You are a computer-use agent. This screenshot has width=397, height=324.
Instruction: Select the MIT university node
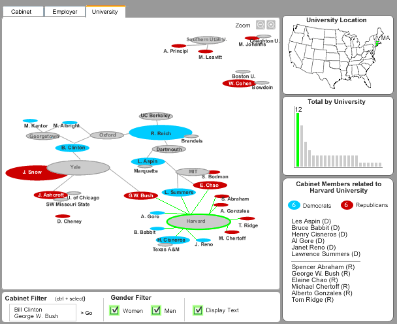[x=193, y=172]
